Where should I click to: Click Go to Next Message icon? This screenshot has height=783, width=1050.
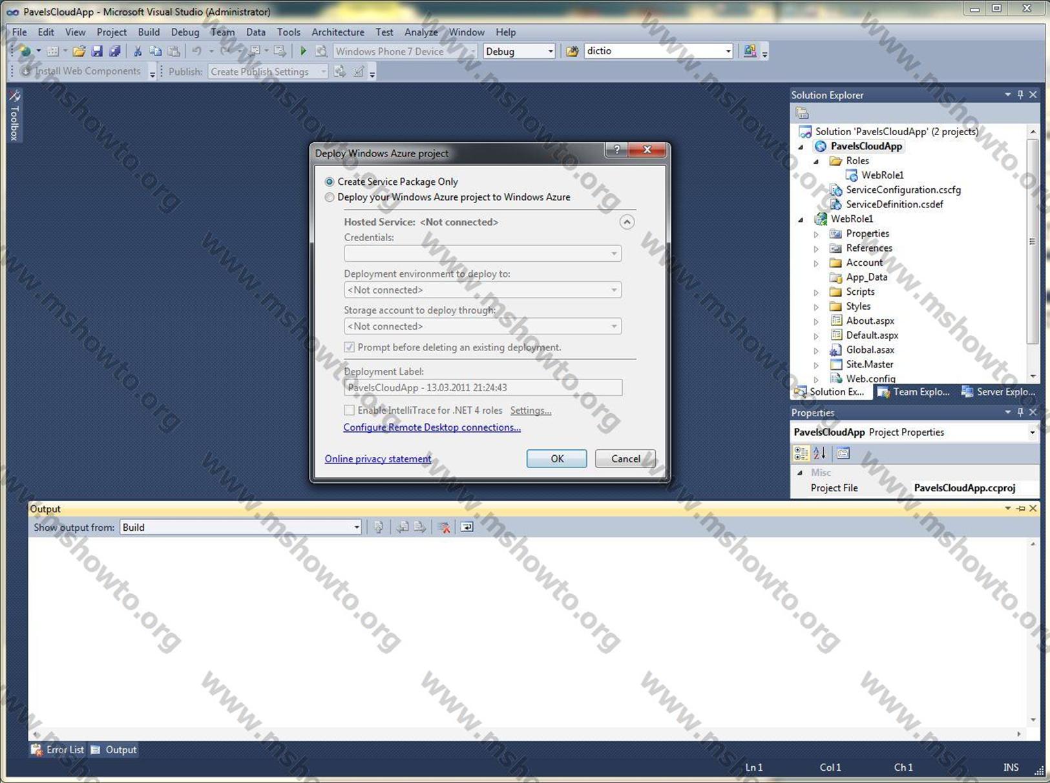(x=420, y=528)
